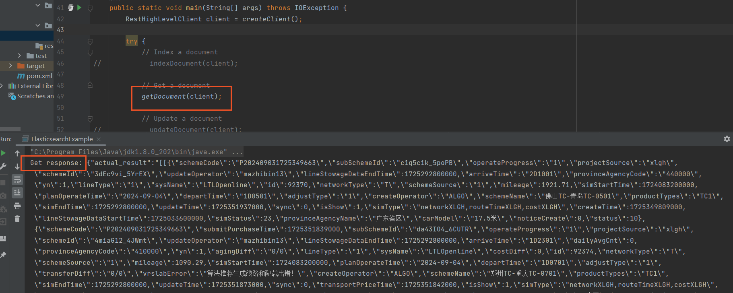Click the green run gutter icon at line 41

[79, 8]
